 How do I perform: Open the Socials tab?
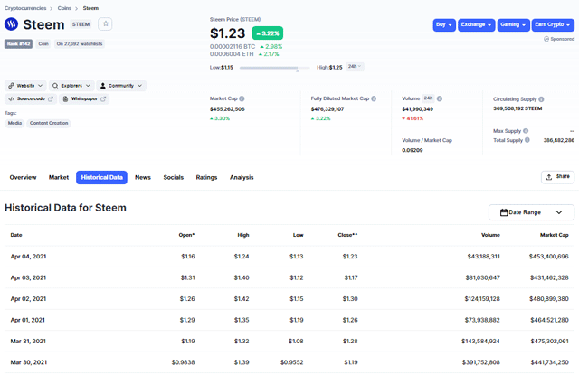[x=173, y=177]
